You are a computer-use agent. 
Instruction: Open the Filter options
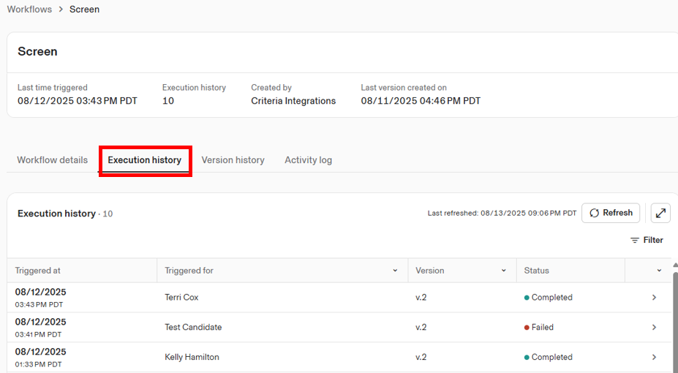[x=647, y=240]
